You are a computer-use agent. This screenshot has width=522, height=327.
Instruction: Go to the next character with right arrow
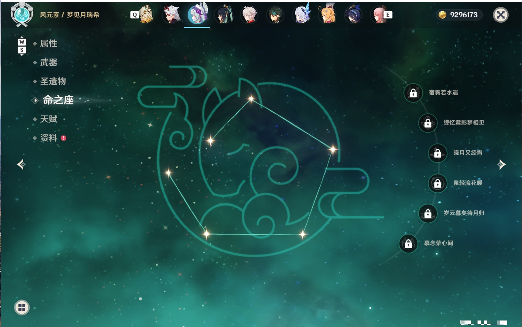click(x=501, y=164)
